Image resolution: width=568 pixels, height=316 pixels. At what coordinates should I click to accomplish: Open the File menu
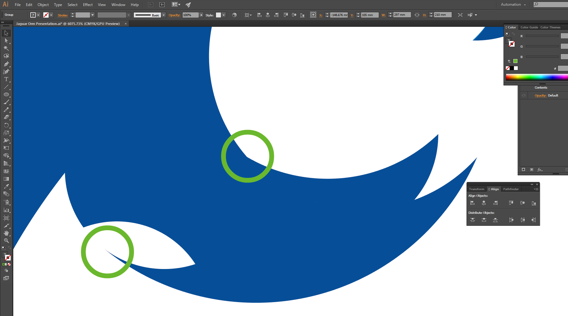(18, 5)
